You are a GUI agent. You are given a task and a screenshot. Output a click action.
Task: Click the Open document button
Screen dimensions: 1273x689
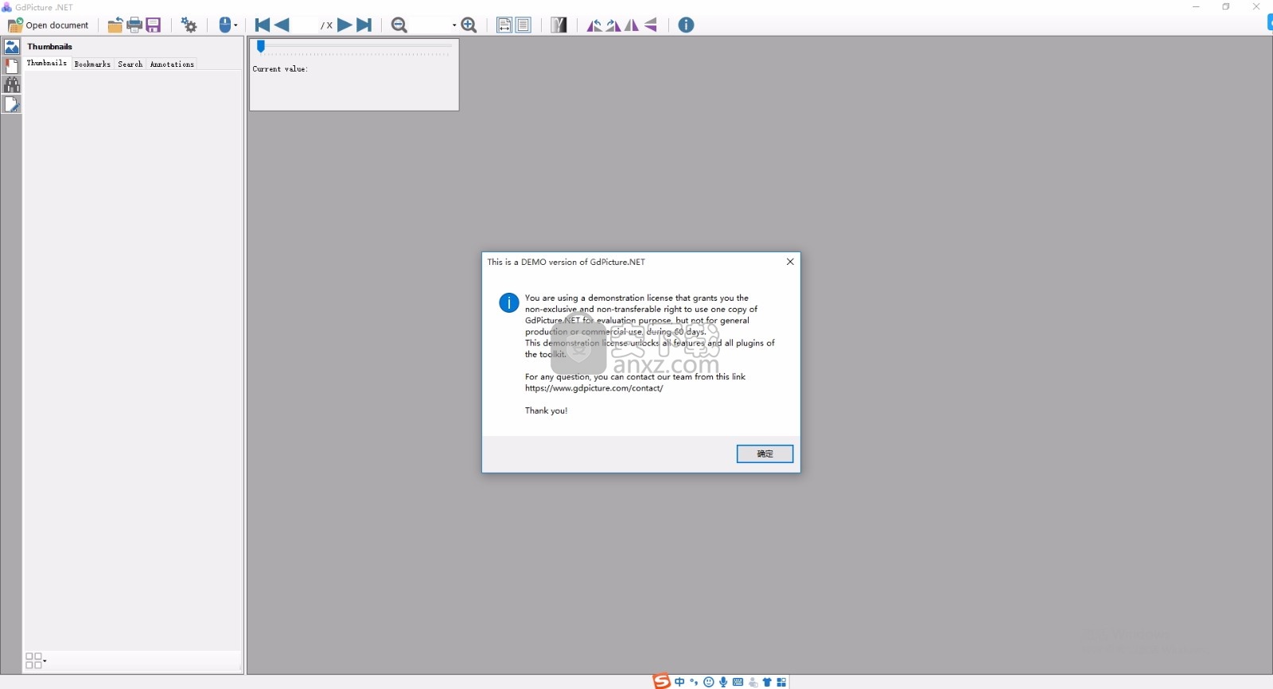[x=49, y=25]
